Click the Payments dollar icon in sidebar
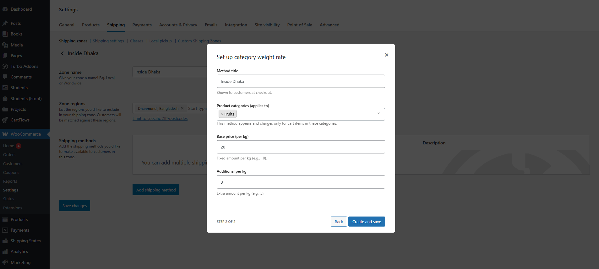 tap(5, 230)
